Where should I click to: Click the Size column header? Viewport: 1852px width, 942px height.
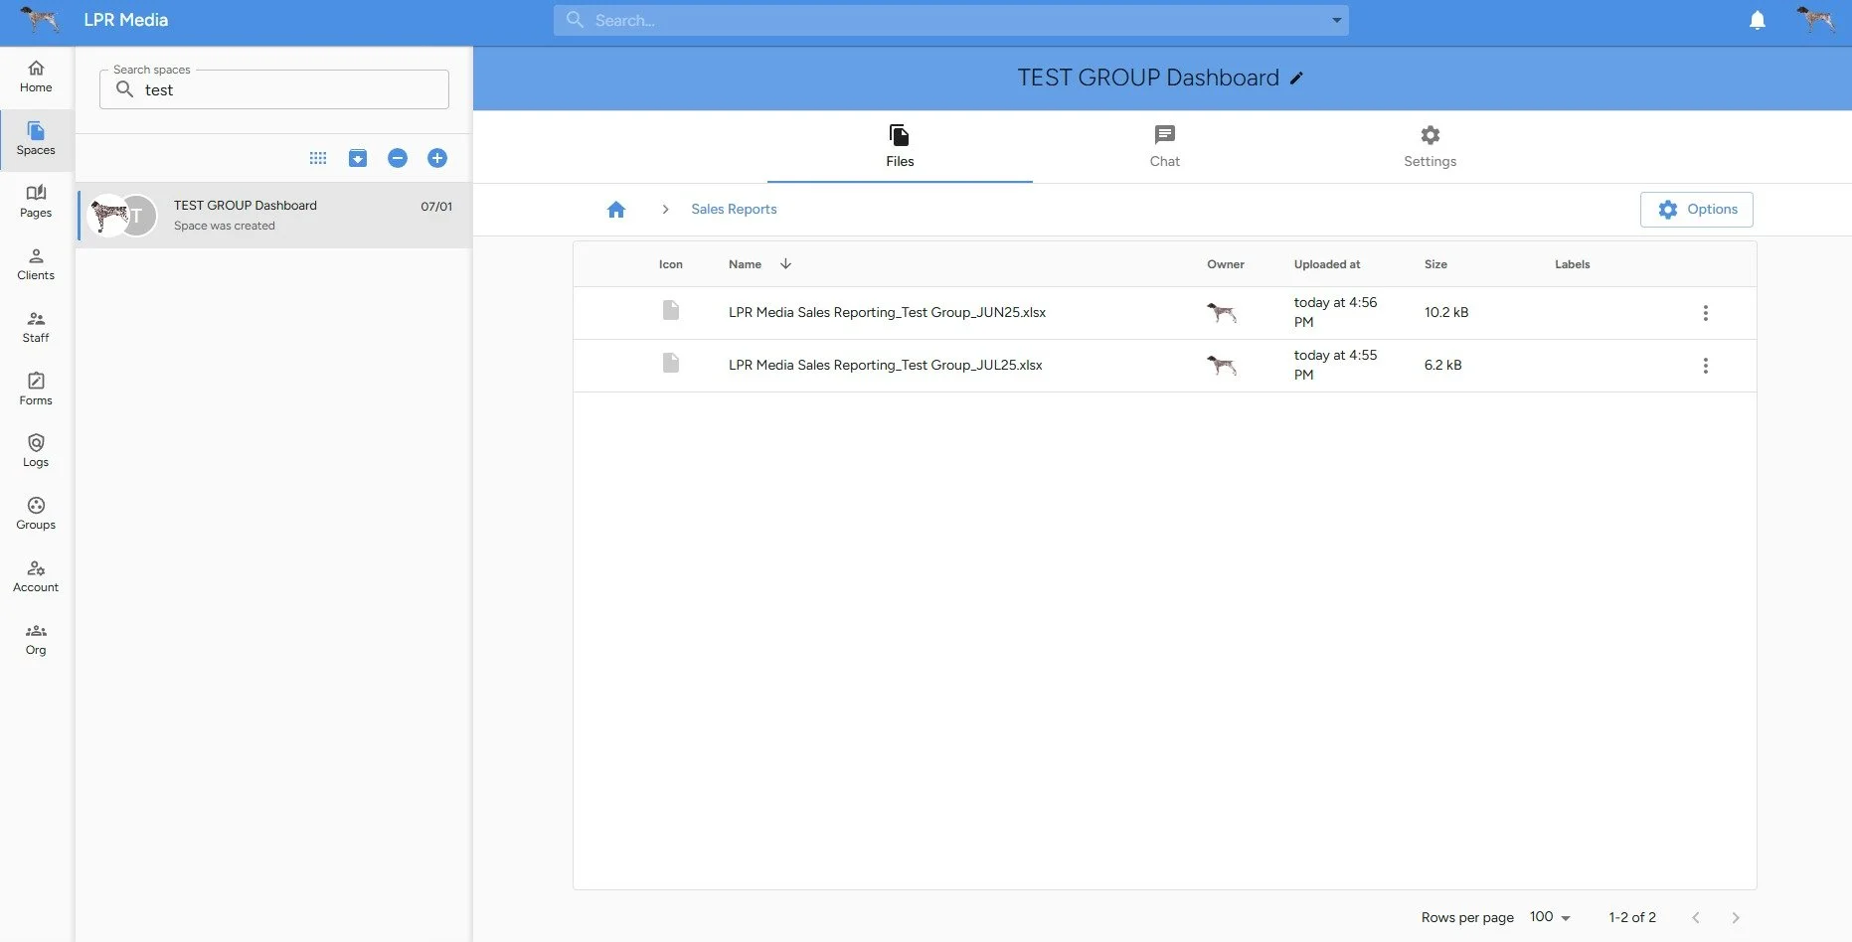pyautogui.click(x=1435, y=264)
